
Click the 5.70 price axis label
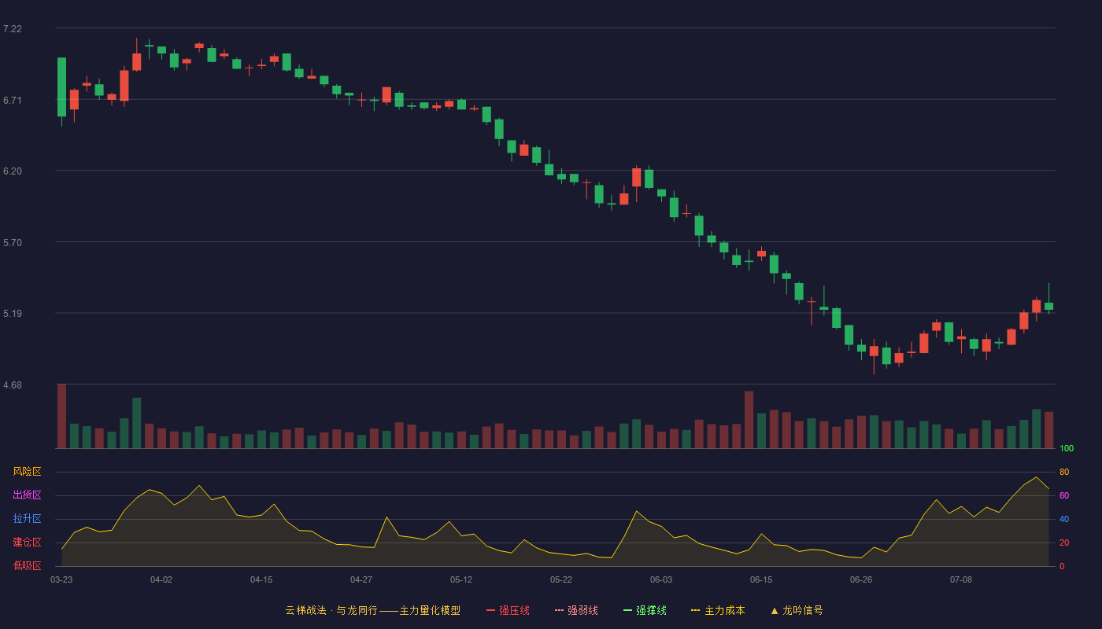point(13,243)
